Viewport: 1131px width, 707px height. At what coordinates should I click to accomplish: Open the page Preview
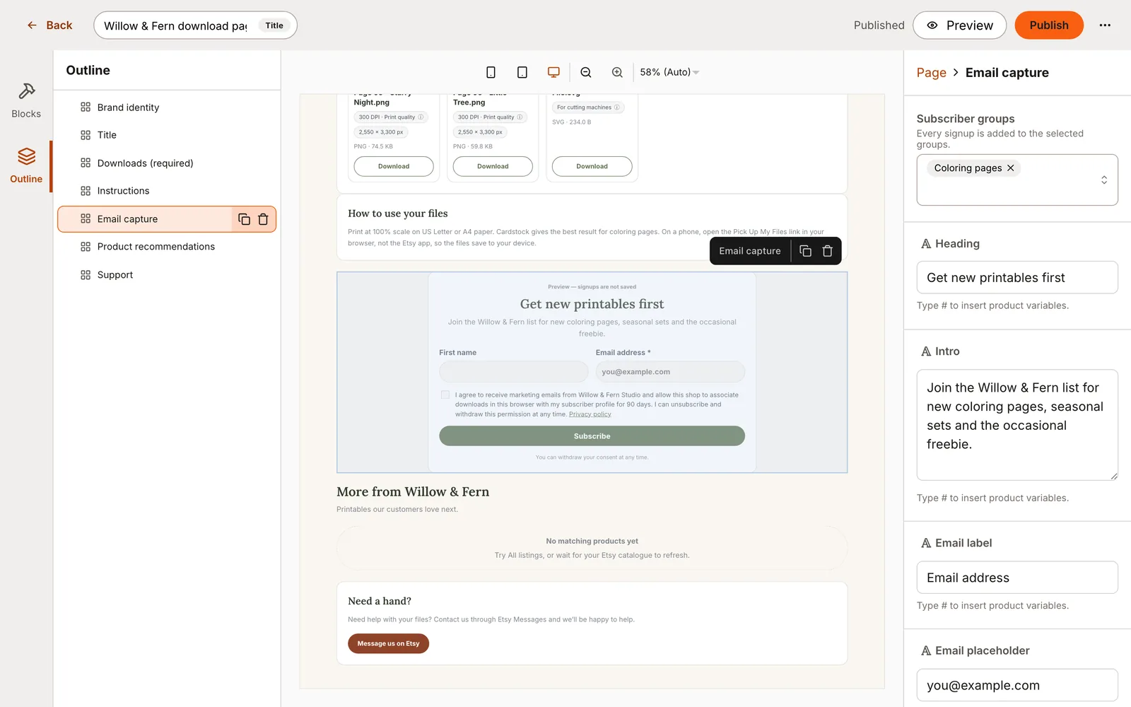coord(959,25)
